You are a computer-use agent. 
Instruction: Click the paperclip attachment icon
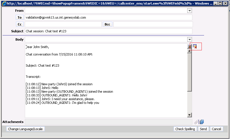point(196,122)
